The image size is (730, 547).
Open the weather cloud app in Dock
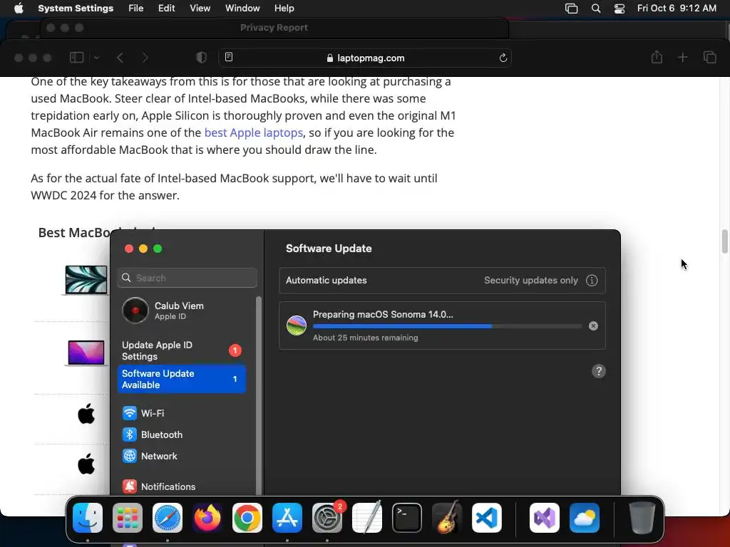click(585, 518)
